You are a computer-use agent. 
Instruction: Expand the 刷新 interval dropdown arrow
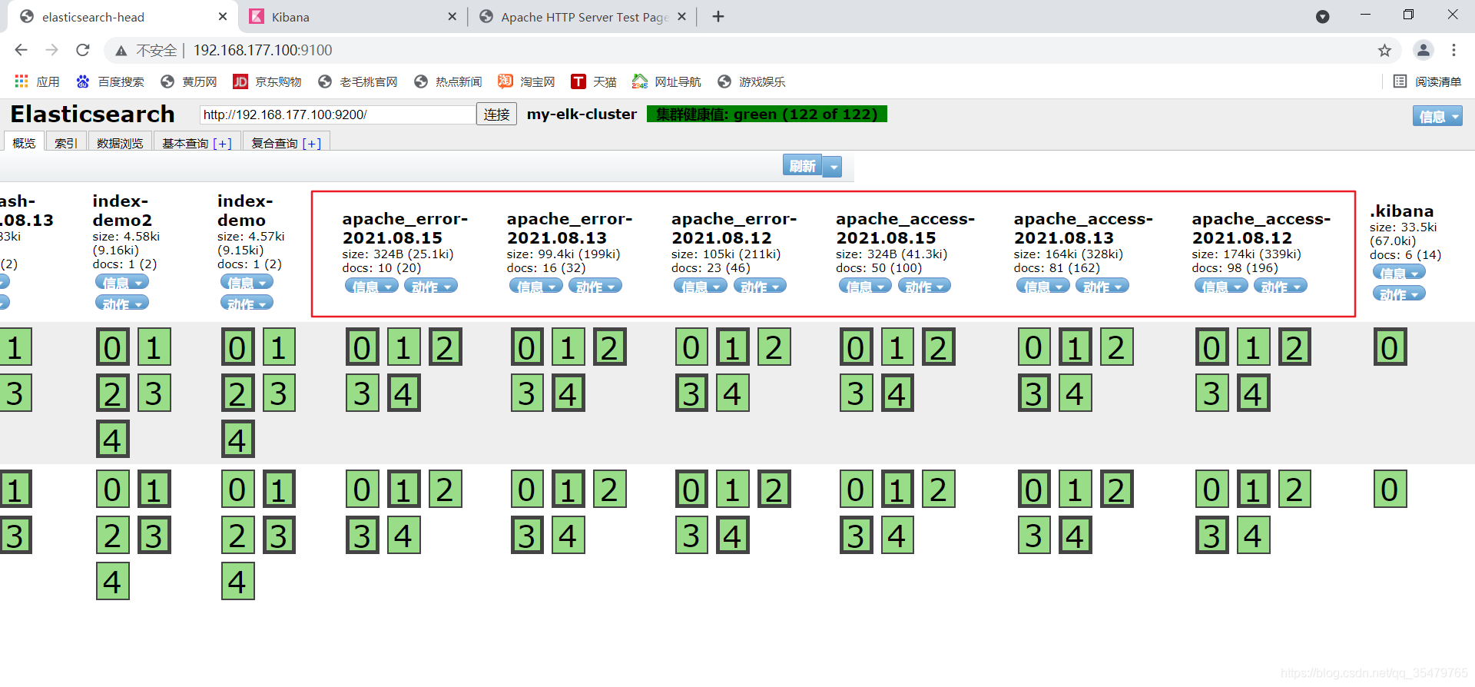point(833,166)
